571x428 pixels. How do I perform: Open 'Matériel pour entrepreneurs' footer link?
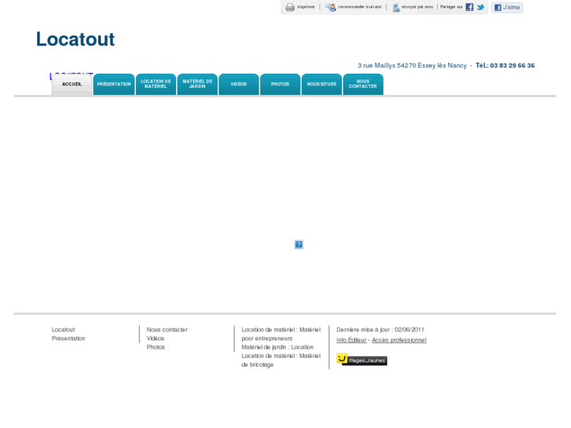(280, 334)
